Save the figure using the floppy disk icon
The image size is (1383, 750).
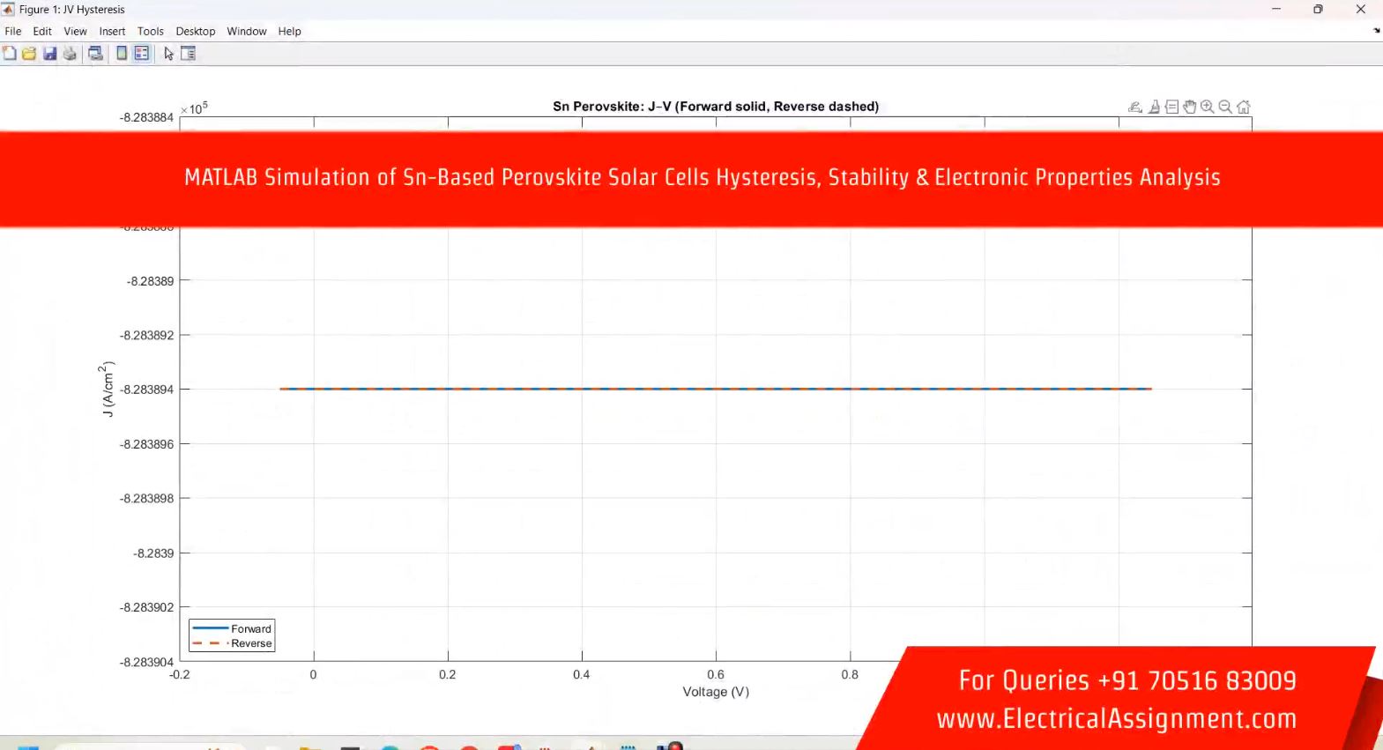(x=49, y=54)
